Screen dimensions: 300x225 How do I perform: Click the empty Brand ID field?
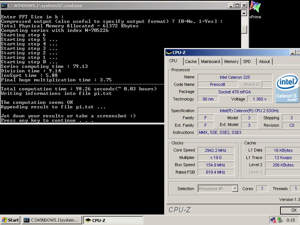pyautogui.click(x=267, y=84)
